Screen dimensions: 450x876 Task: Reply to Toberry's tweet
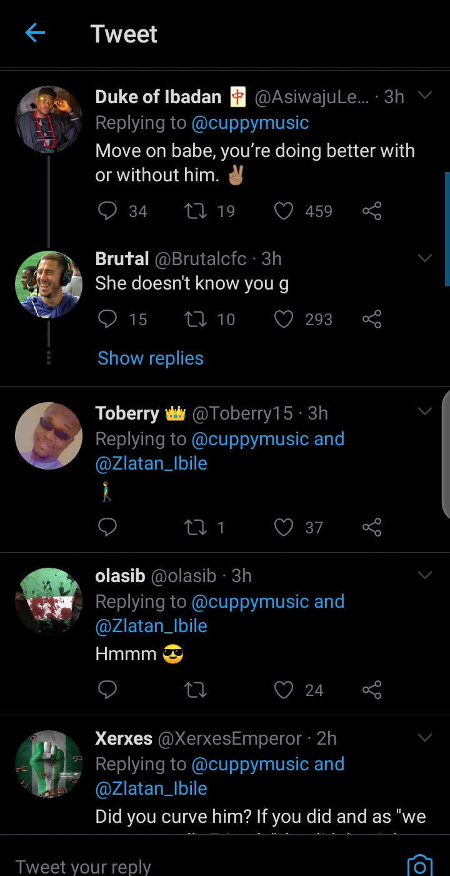pos(108,528)
